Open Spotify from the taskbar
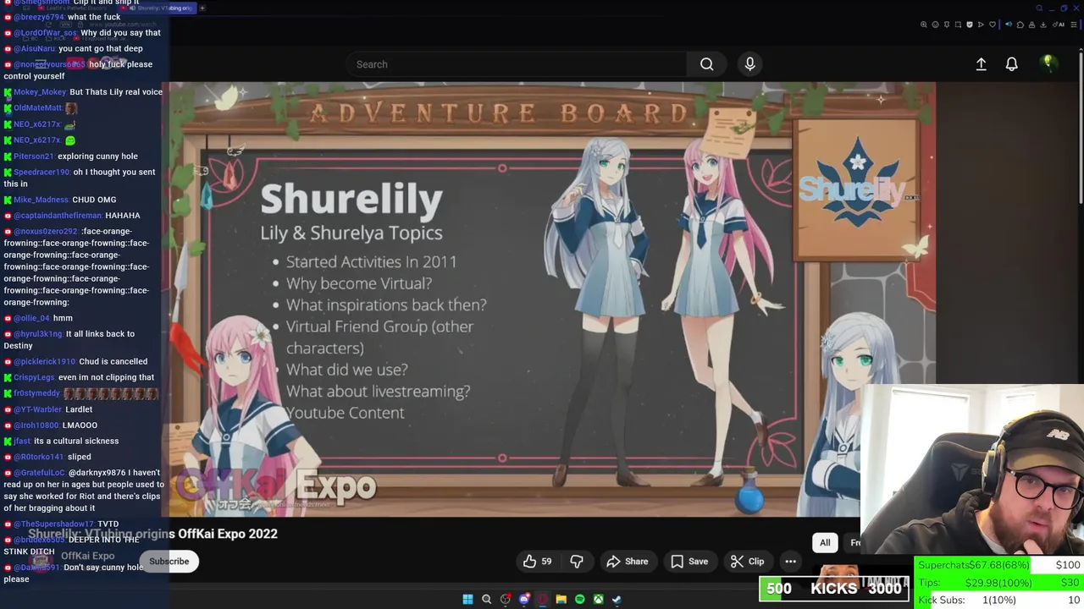Viewport: 1084px width, 609px height. tap(579, 599)
